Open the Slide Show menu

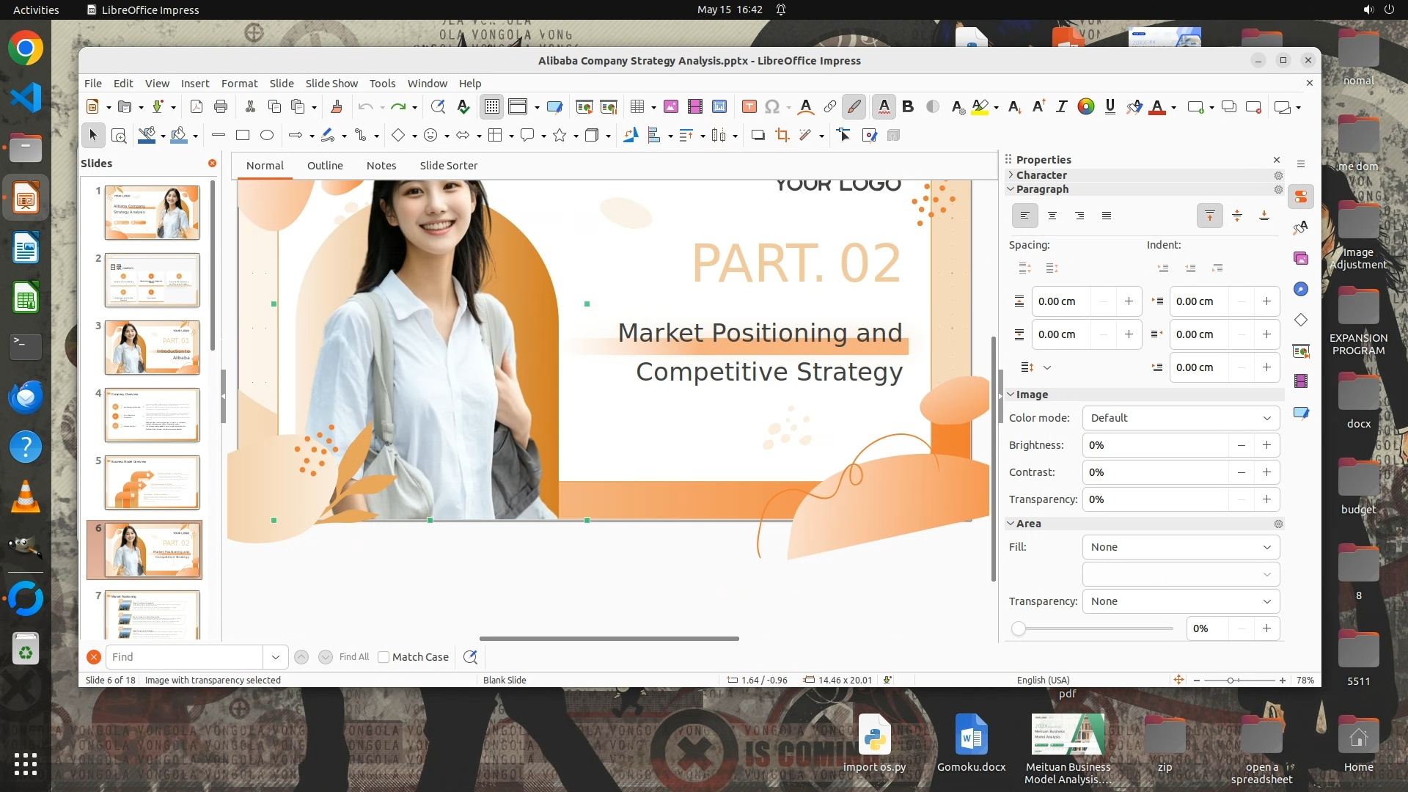331,84
